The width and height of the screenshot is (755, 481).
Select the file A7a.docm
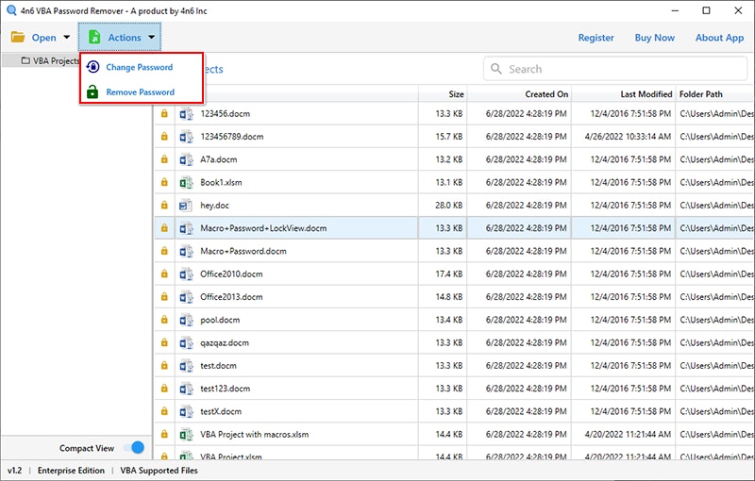point(219,159)
